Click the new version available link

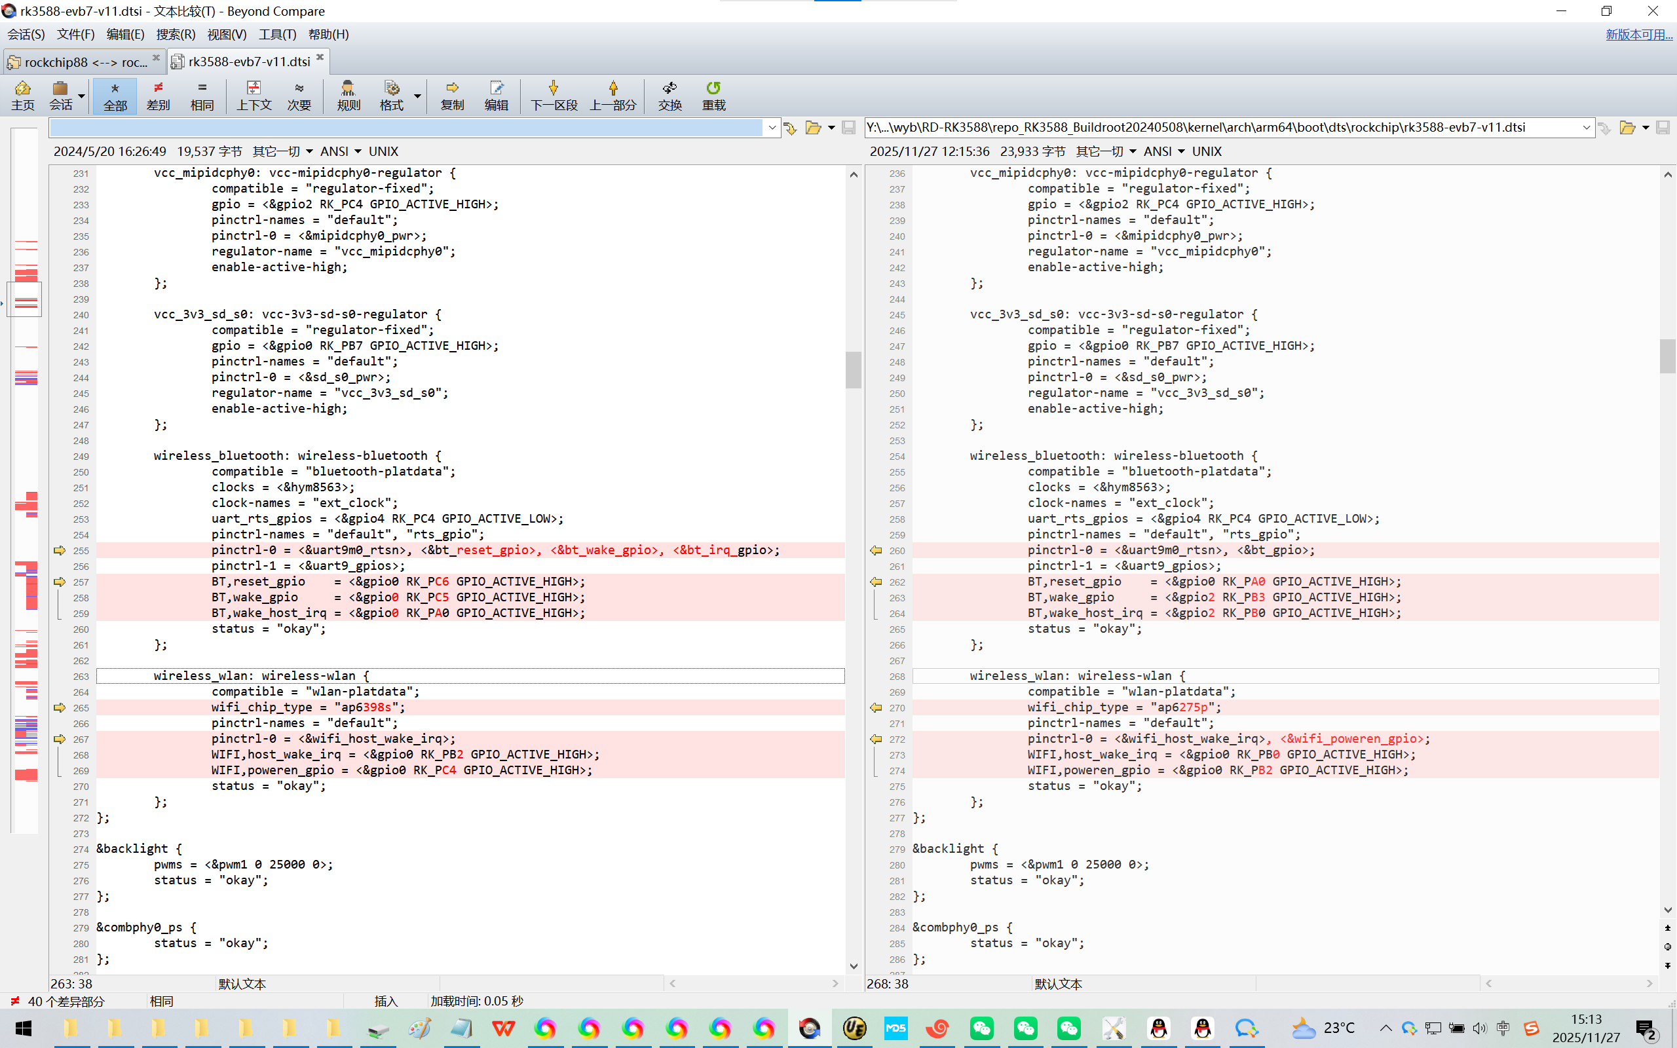coord(1638,34)
